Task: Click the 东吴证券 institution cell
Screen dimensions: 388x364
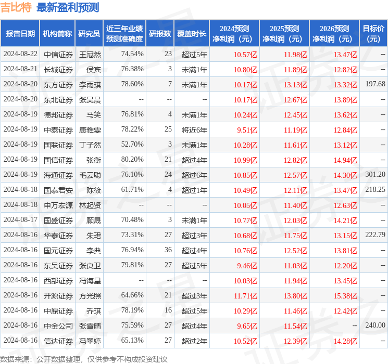Action: [x=58, y=266]
